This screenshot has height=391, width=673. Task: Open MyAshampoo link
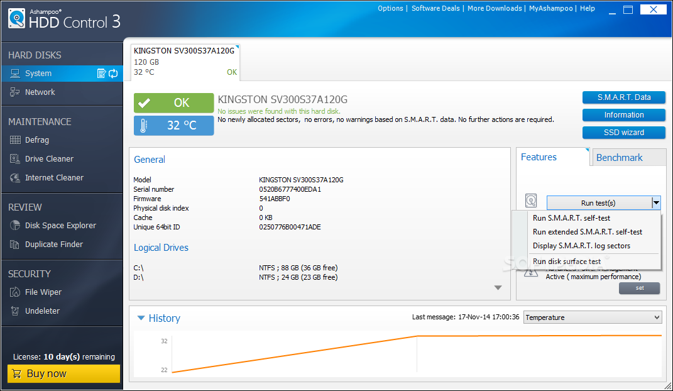550,8
